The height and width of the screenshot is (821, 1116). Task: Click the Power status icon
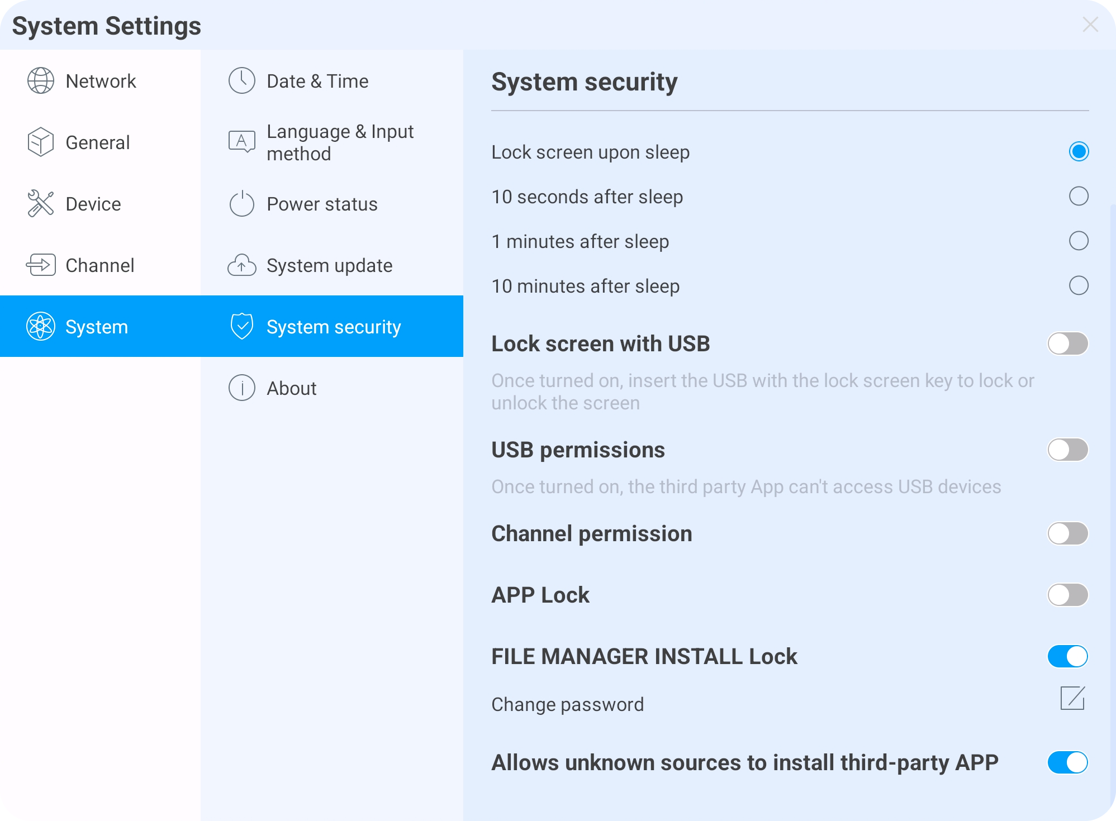coord(242,204)
